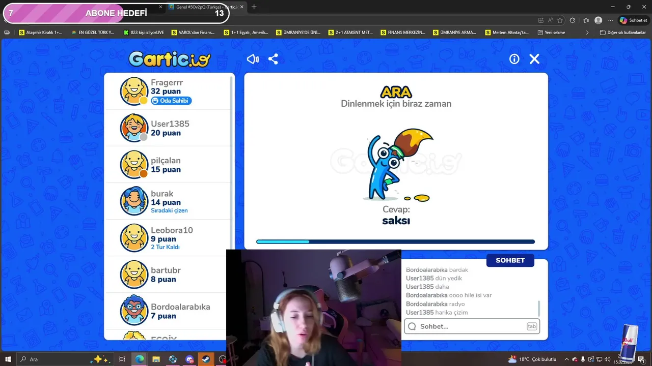Open the Meltem Altıntaş bookmark

pyautogui.click(x=507, y=32)
